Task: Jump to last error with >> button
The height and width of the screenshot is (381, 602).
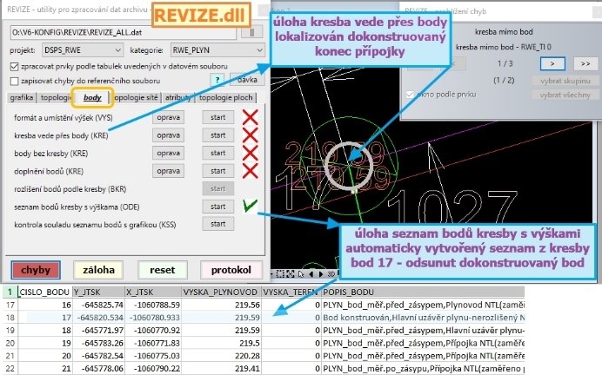Action: pyautogui.click(x=585, y=63)
